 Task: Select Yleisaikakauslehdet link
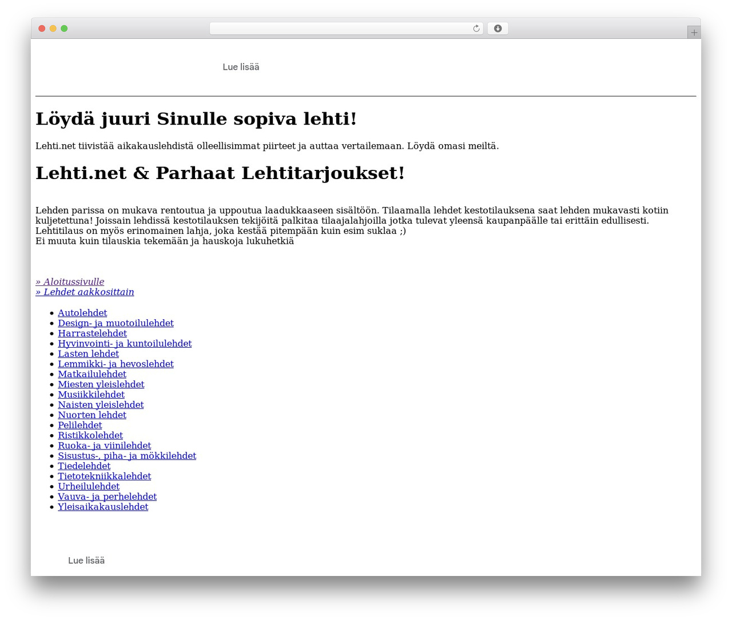click(103, 507)
